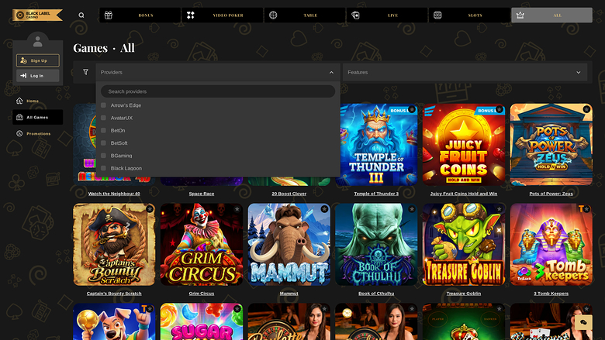Open the Bonus tab
This screenshot has height=340, width=605.
pos(140,15)
